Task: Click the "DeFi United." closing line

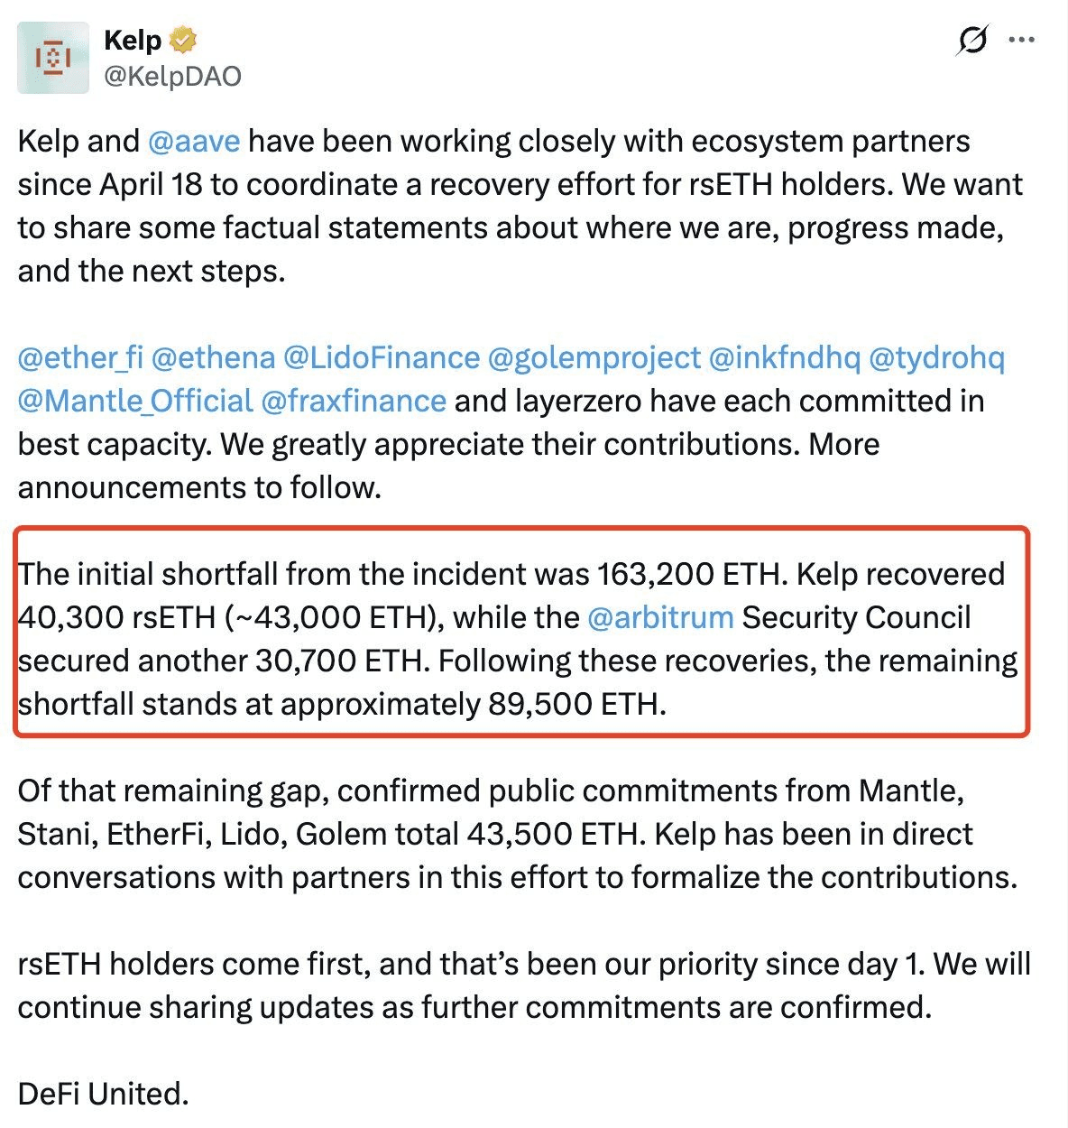Action: pos(103,1095)
